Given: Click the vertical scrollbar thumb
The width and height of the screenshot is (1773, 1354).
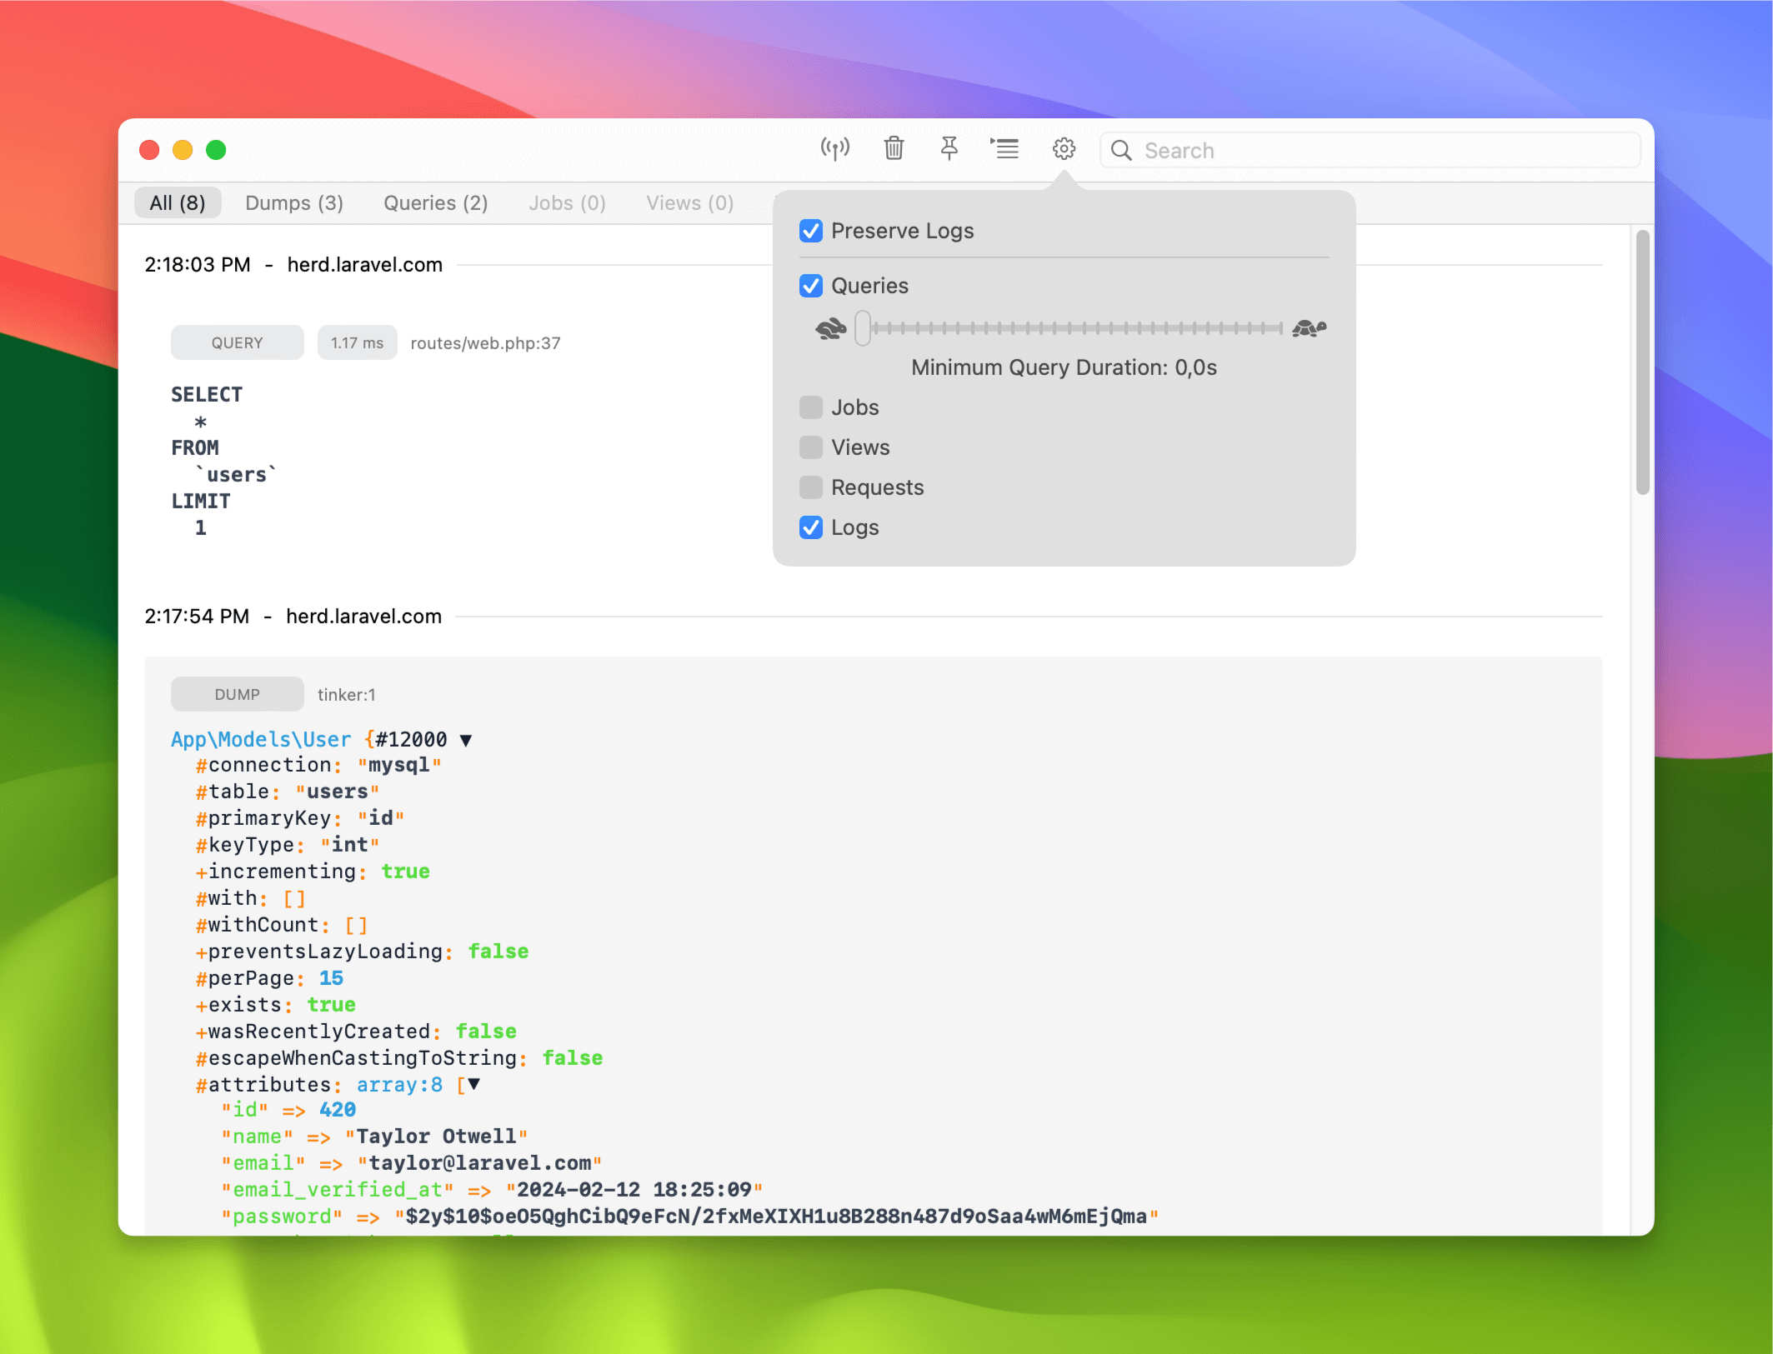Looking at the screenshot, I should point(1643,362).
